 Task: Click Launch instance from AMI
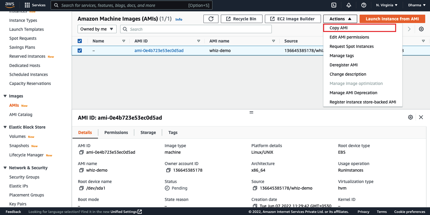pyautogui.click(x=392, y=19)
